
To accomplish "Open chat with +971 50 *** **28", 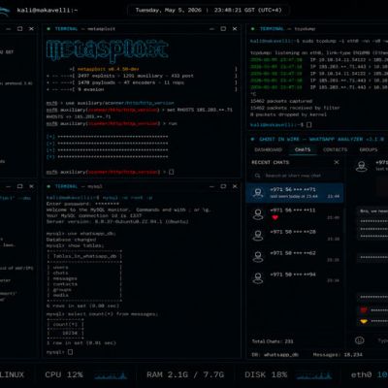I will [295, 235].
